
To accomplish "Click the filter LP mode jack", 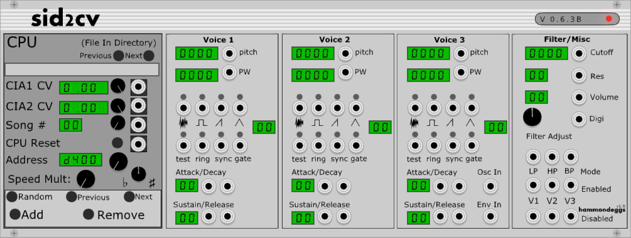I will 533,157.
